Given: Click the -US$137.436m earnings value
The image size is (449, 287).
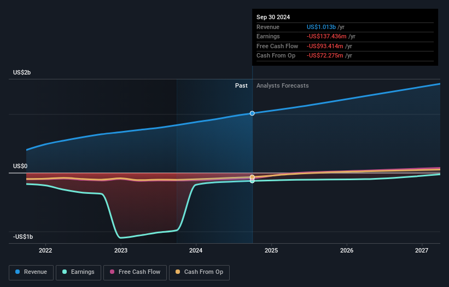Looking at the screenshot, I should tap(326, 36).
